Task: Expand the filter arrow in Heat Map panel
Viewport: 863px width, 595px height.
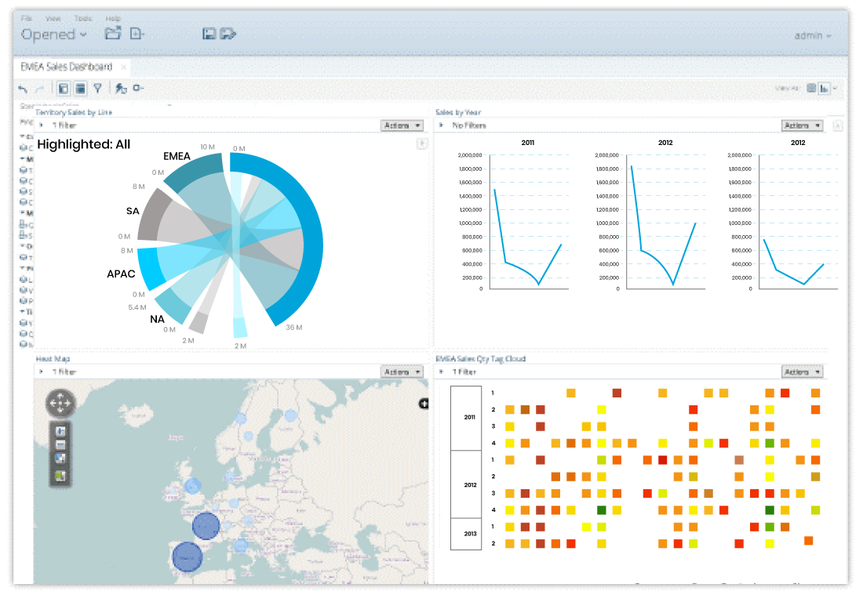Action: coord(42,372)
